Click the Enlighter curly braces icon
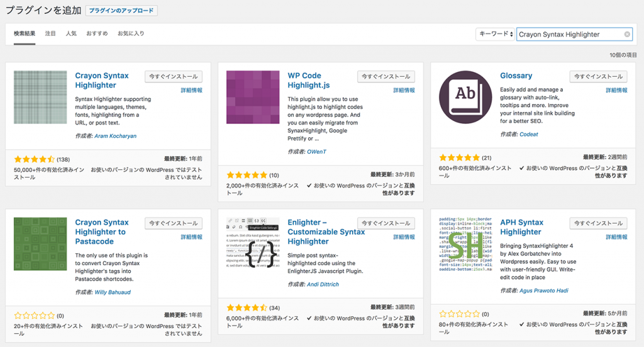 pos(253,244)
